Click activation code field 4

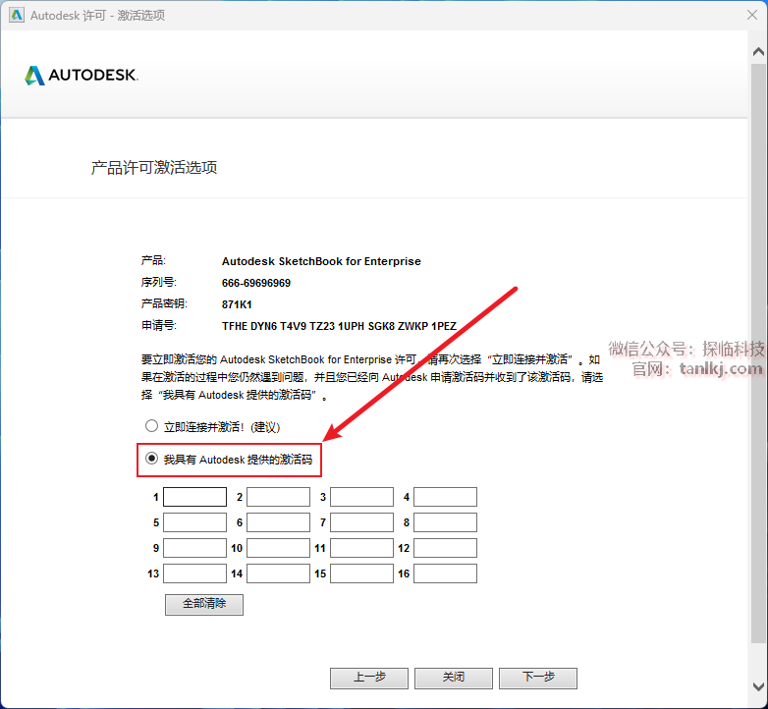click(445, 497)
